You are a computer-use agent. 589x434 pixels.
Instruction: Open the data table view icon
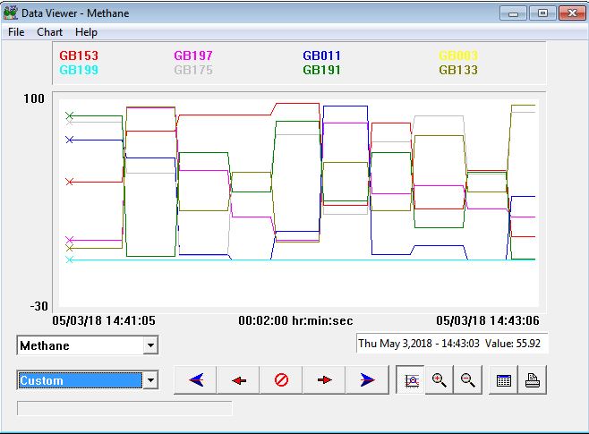pos(504,380)
